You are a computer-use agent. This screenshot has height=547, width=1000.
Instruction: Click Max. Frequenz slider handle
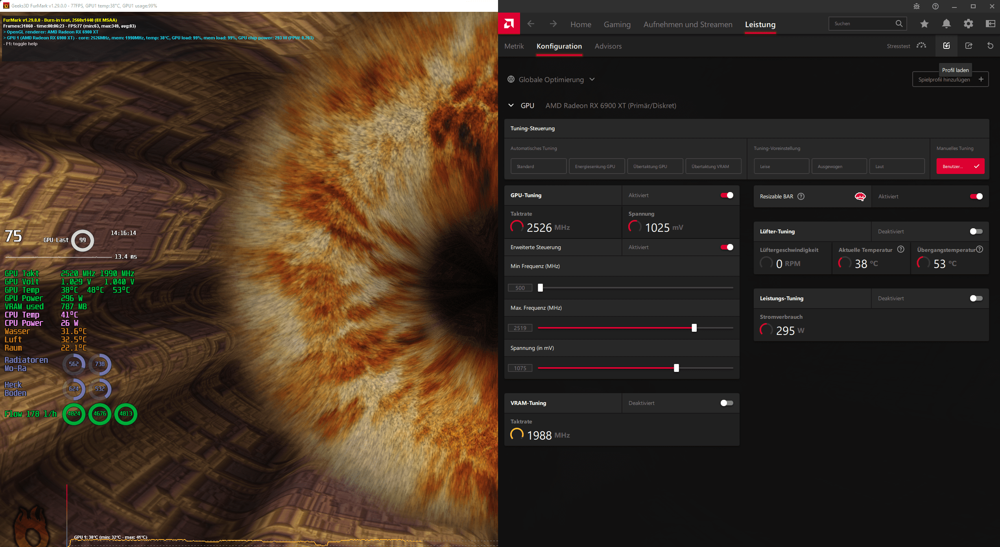pos(694,328)
